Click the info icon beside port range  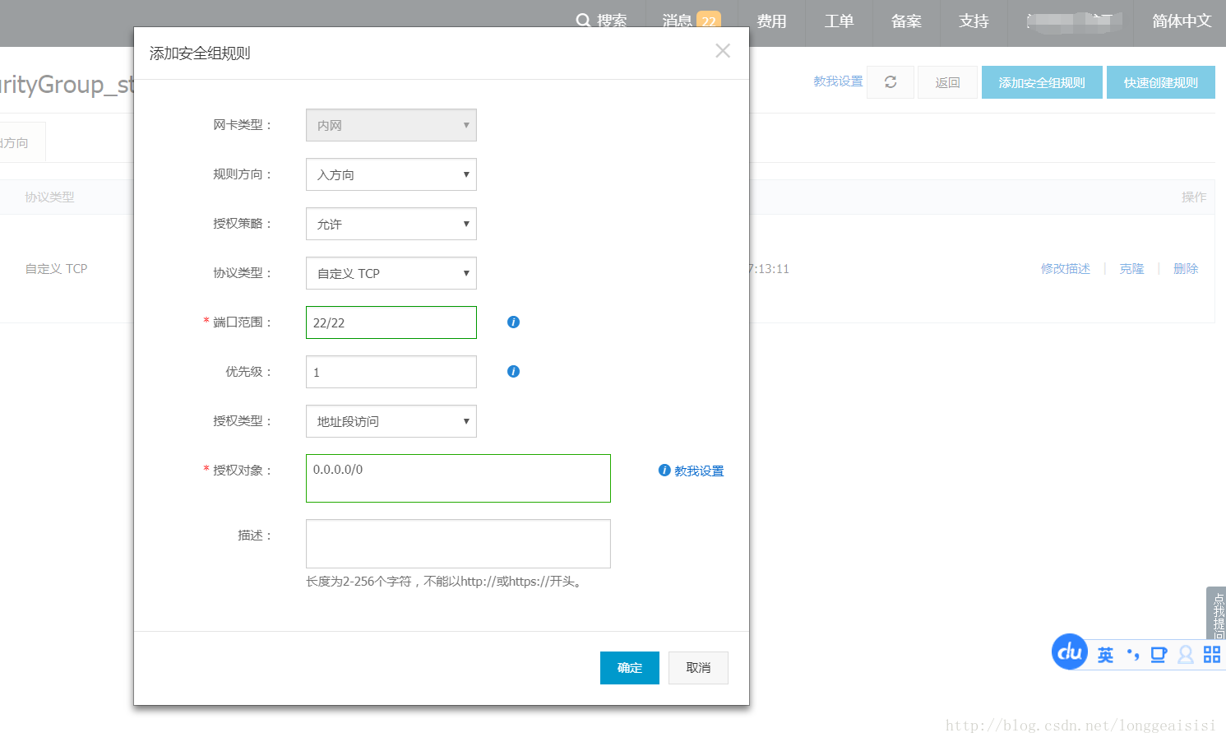point(513,322)
